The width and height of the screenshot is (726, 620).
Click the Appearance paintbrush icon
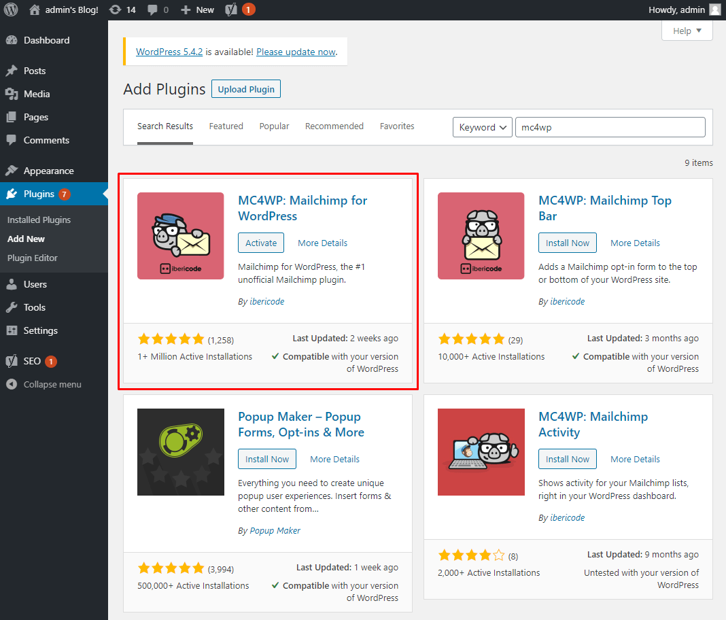12,171
